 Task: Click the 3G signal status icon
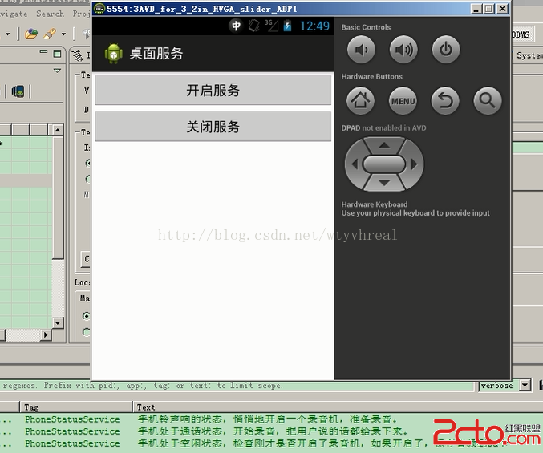pyautogui.click(x=271, y=26)
